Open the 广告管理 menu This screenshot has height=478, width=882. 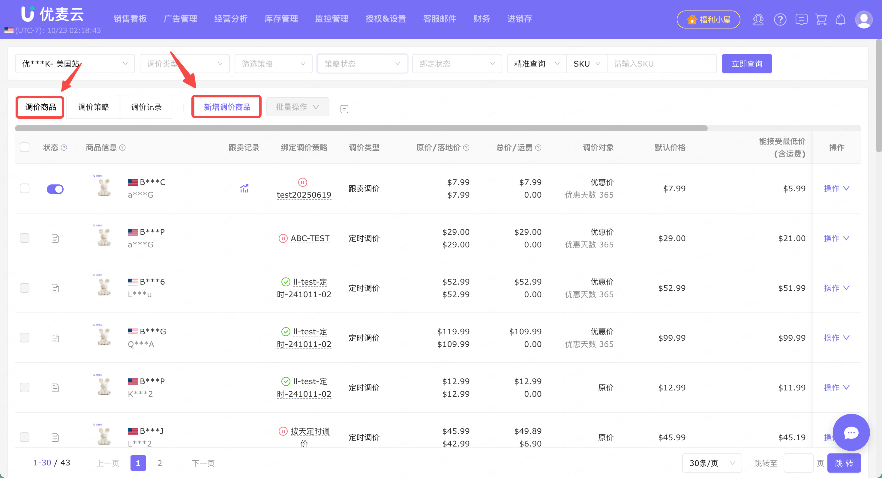180,19
